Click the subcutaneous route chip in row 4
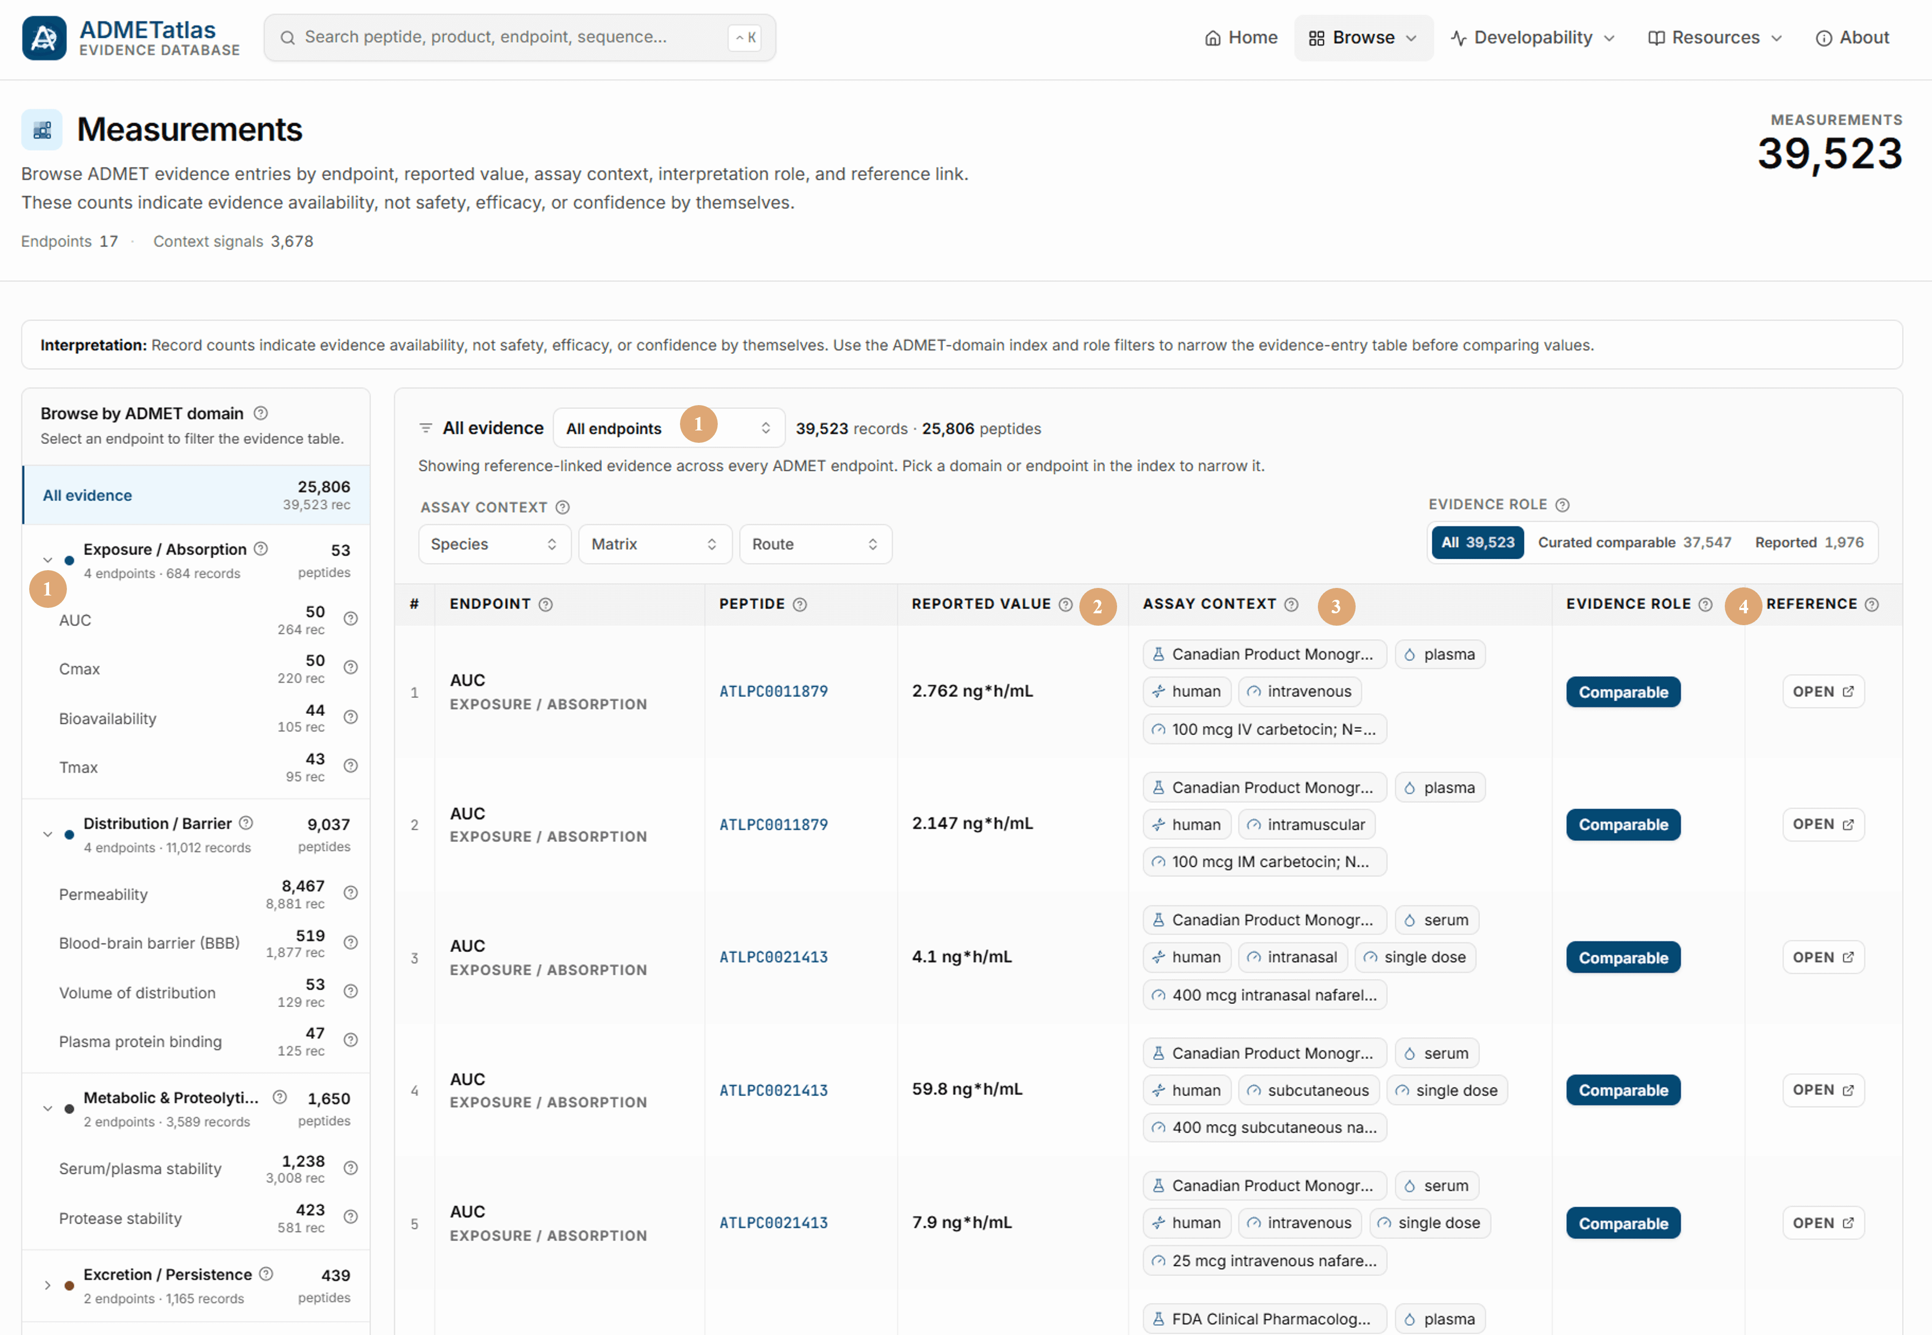Screen dimensions: 1932x1335 [1309, 1091]
